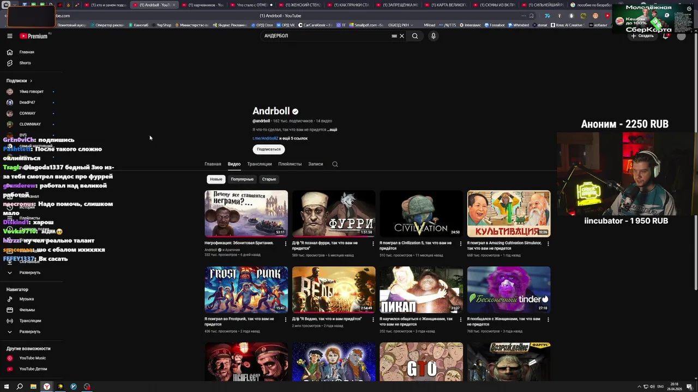Open YouTube Music link
Screen dimensions: 698x392
32,358
